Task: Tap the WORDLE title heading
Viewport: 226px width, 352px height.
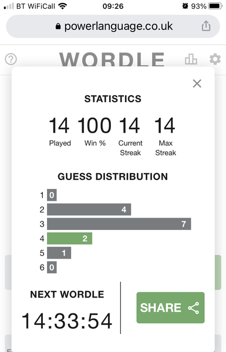Action: tap(112, 59)
